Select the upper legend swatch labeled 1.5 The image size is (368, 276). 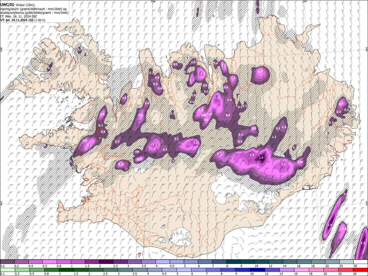point(92,262)
